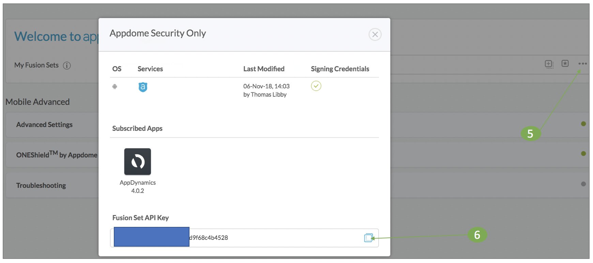Click the Android OS icon
This screenshot has height=263, width=593.
(115, 87)
